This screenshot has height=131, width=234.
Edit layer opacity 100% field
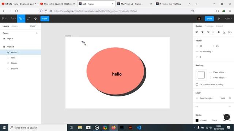[223, 98]
